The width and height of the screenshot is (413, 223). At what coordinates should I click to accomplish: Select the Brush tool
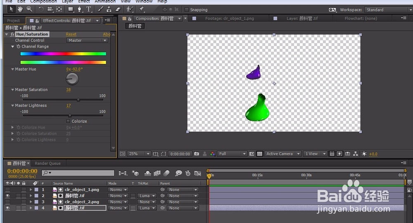point(100,9)
